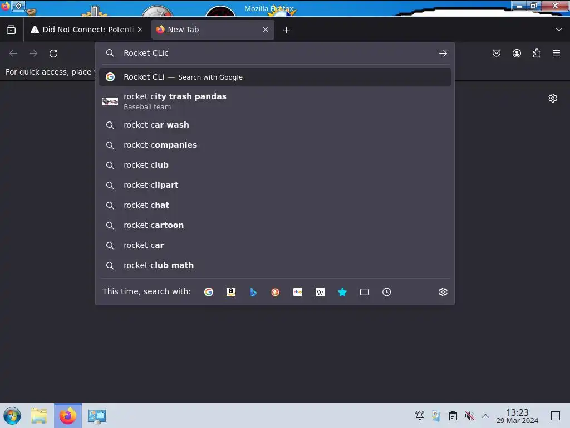Open Save to Pocket

click(x=497, y=53)
